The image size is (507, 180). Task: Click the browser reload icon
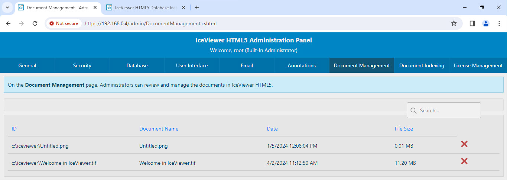(x=35, y=23)
